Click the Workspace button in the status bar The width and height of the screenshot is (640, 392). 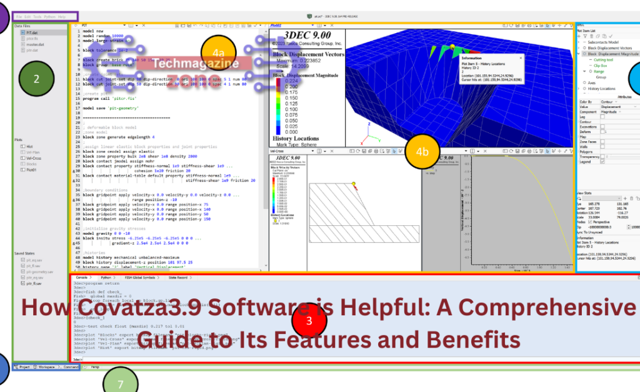tap(44, 367)
